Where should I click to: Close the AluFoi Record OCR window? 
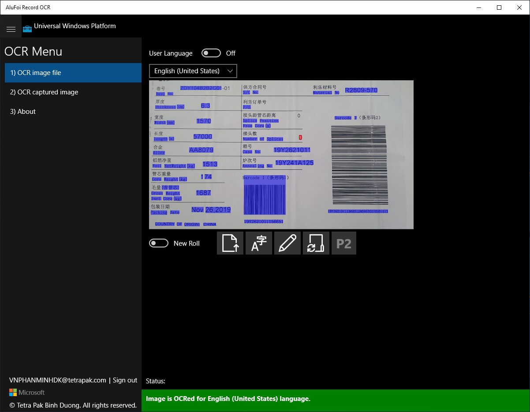[519, 7]
